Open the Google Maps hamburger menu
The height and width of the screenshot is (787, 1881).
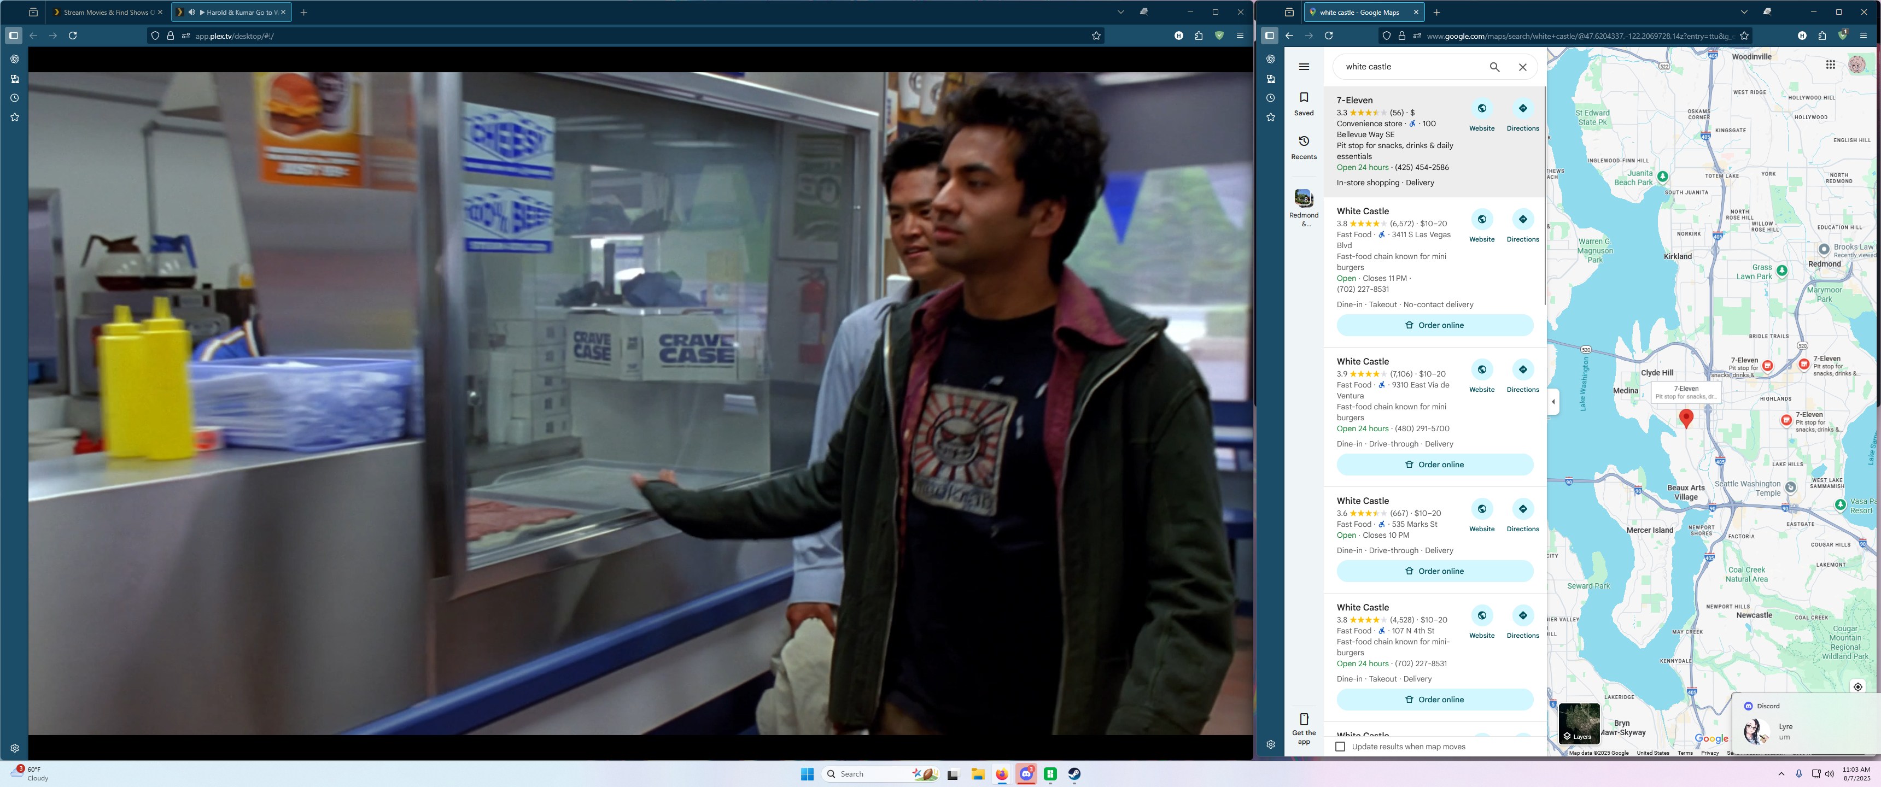coord(1304,67)
